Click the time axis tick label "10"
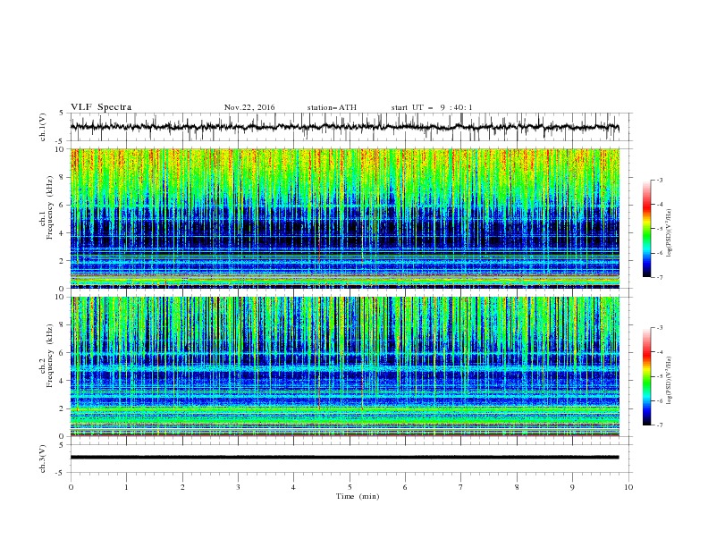708x547 pixels. pyautogui.click(x=628, y=487)
